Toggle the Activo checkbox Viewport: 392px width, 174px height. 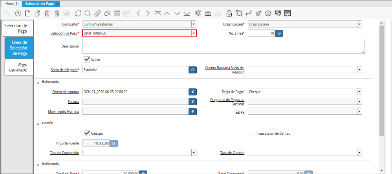point(87,59)
